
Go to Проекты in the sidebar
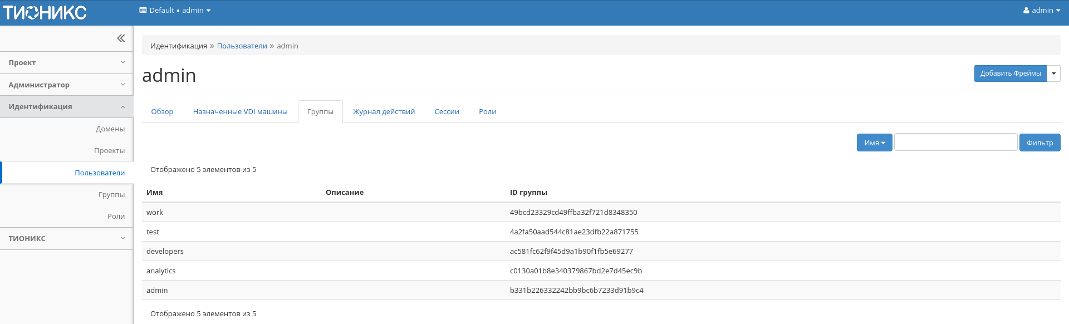point(109,151)
